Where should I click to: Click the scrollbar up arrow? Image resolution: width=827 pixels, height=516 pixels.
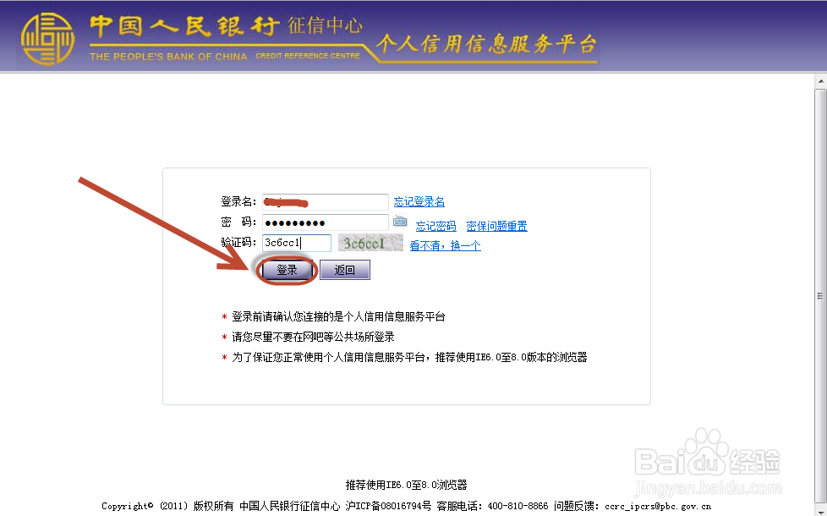click(x=820, y=81)
